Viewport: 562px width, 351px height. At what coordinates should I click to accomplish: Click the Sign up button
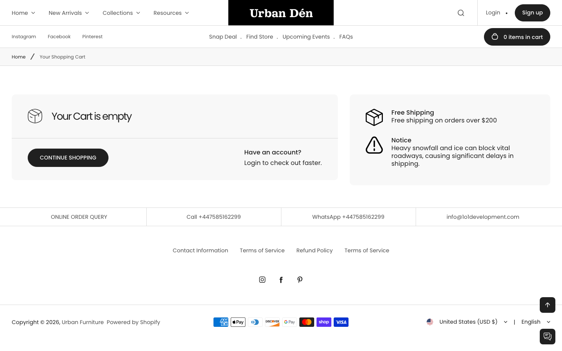pyautogui.click(x=532, y=13)
